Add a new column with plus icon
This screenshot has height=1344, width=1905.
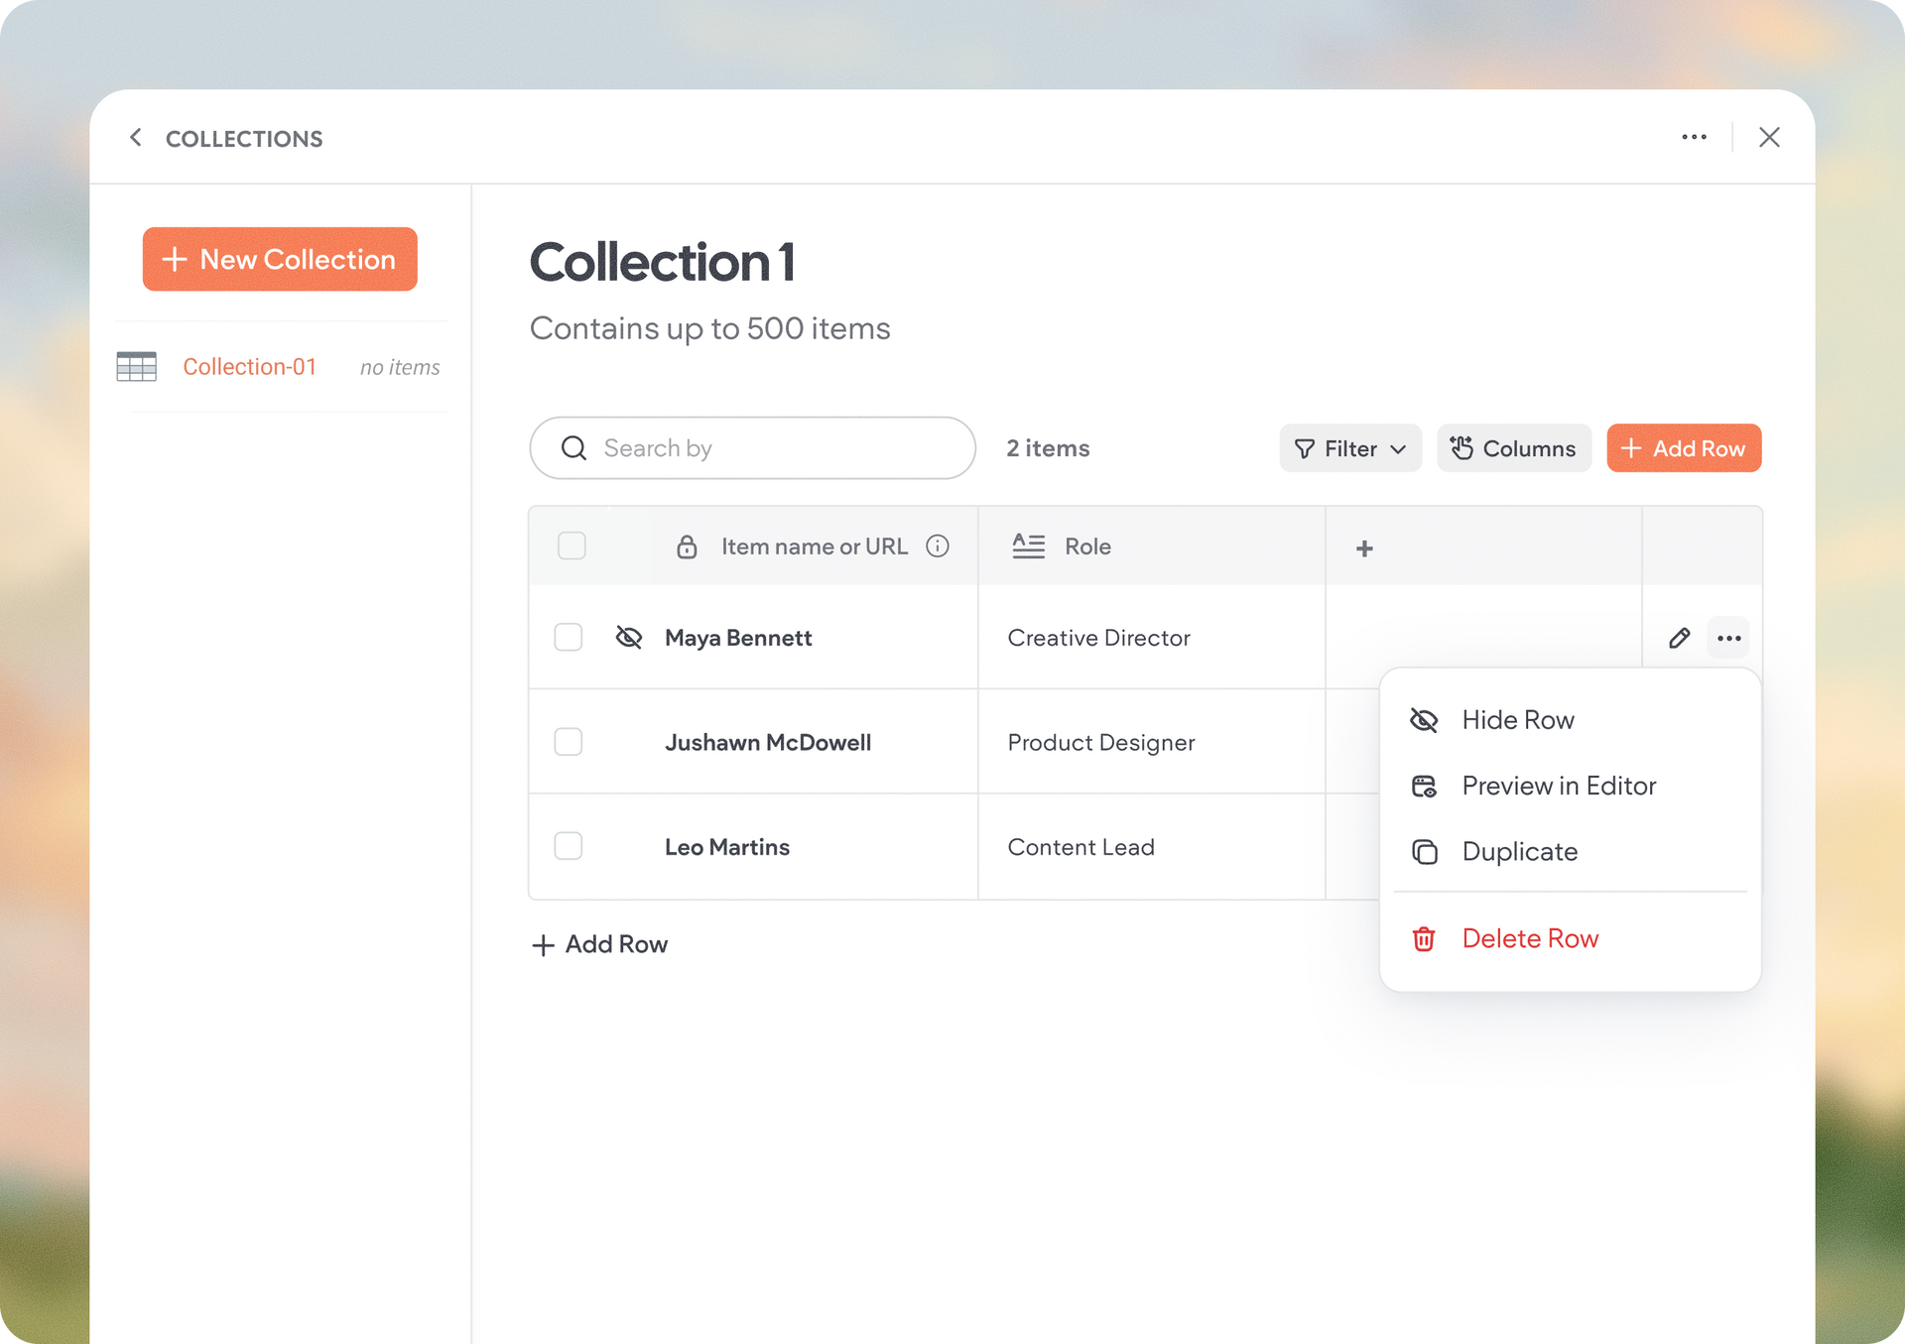(1364, 549)
